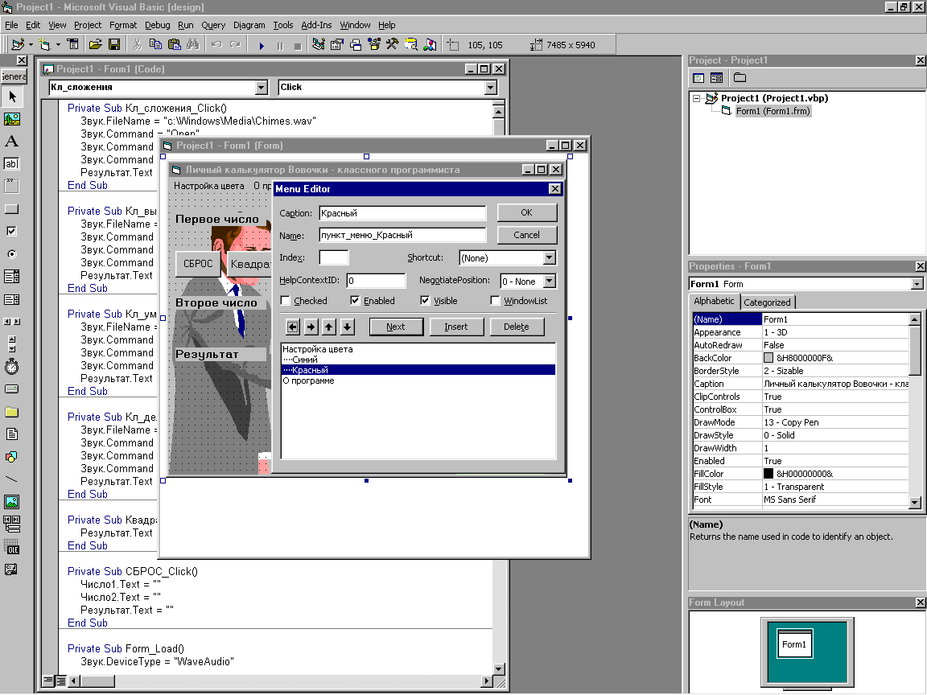Click OK in Menu Editor
Screen dimensions: 927x695
(526, 213)
